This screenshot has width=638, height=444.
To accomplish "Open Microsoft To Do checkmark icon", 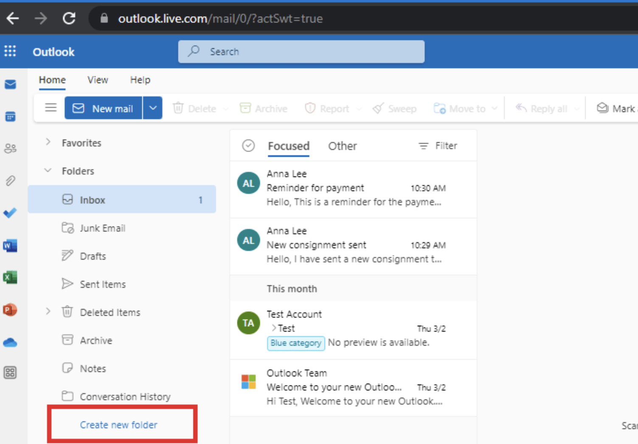I will (x=10, y=213).
